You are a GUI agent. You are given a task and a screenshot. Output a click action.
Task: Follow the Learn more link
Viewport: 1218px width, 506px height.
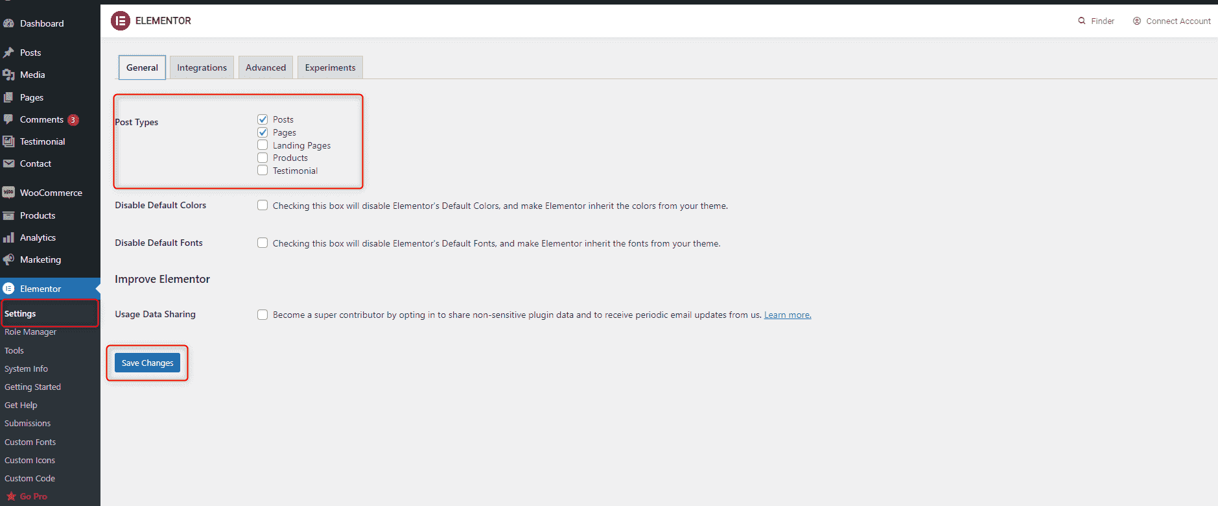tap(788, 315)
